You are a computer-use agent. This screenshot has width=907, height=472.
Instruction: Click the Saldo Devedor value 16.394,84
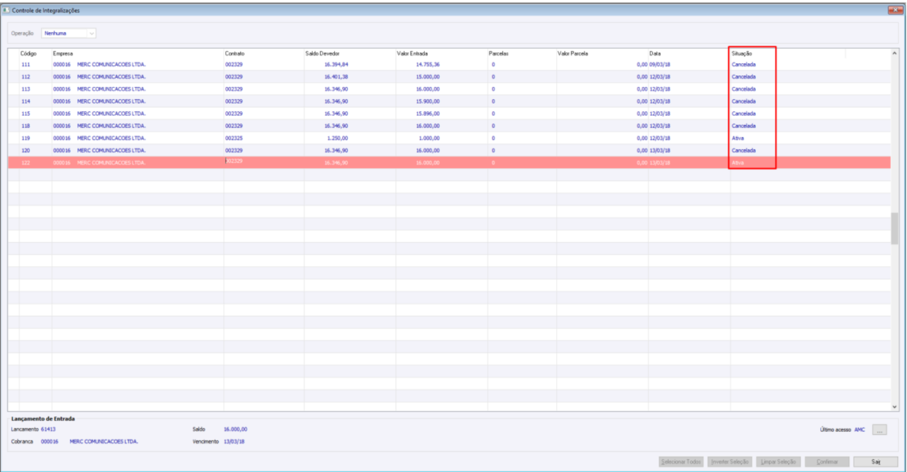coord(336,64)
